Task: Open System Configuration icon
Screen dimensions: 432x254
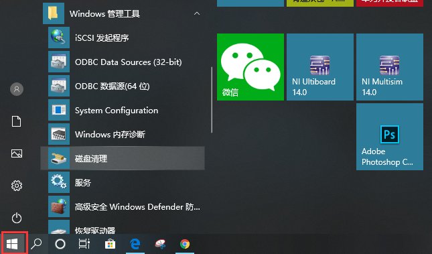Action: tap(59, 110)
